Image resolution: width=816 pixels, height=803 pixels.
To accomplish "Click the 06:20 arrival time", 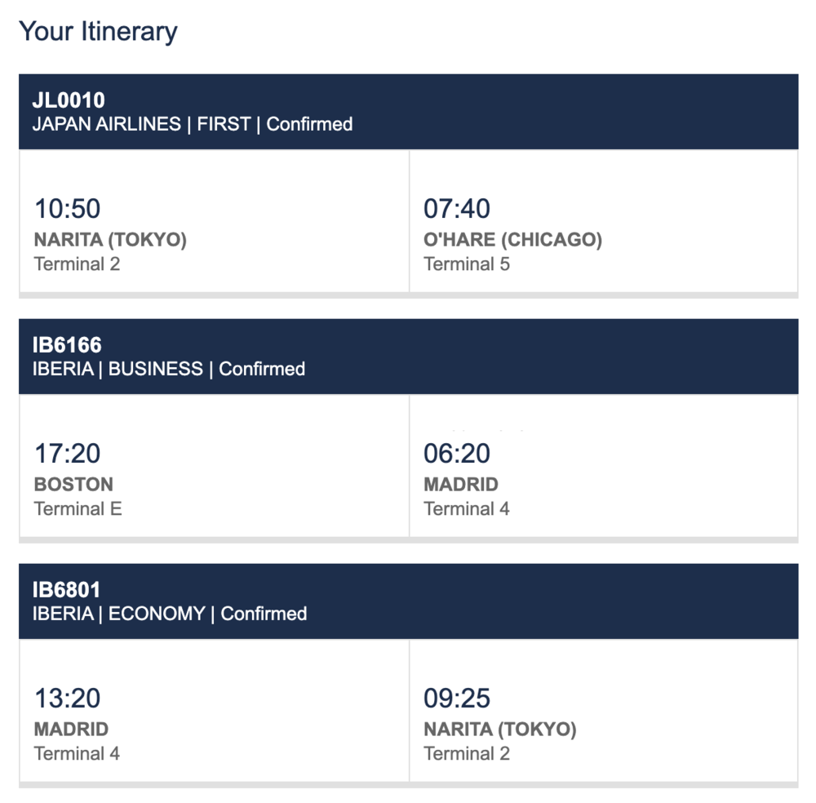I will pos(457,454).
